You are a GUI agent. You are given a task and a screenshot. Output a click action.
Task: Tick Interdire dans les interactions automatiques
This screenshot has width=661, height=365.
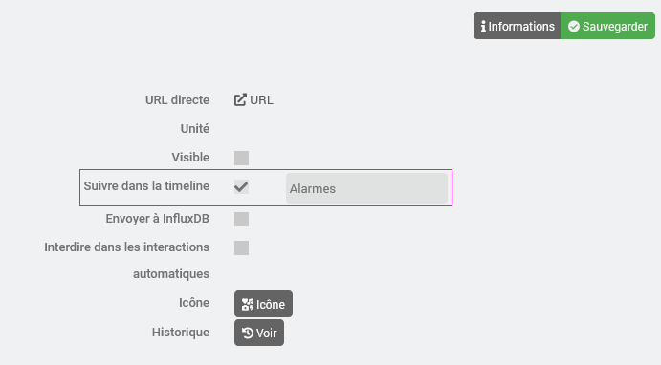(x=242, y=247)
